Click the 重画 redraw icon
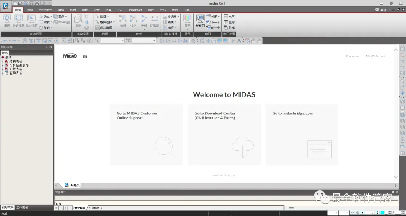 [7, 21]
